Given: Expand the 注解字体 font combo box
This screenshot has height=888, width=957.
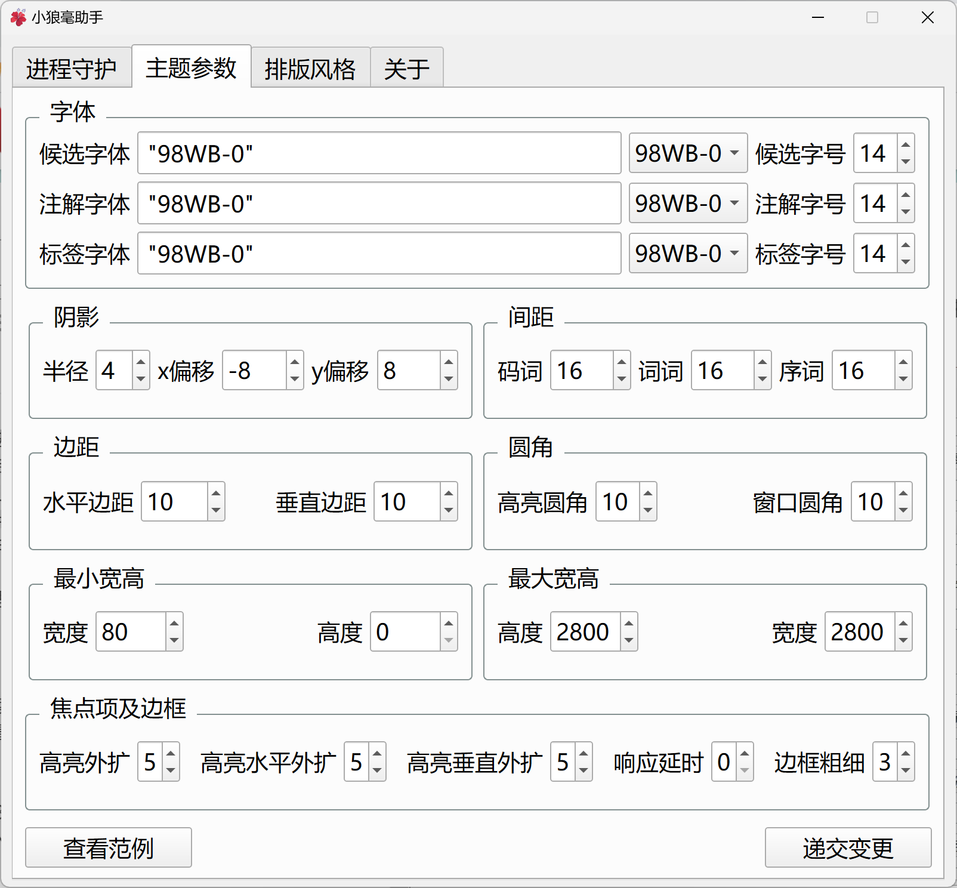Looking at the screenshot, I should pyautogui.click(x=688, y=203).
